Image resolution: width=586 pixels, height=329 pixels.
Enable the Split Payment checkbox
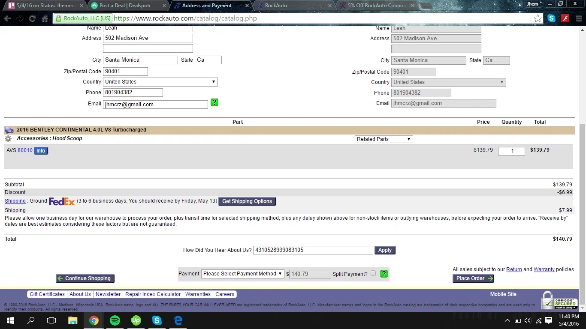pyautogui.click(x=373, y=273)
